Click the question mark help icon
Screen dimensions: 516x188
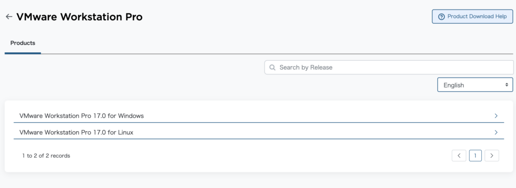click(x=441, y=17)
